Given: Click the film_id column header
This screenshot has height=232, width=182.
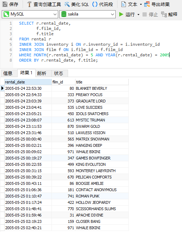Looking at the screenshot, I should point(63,82).
